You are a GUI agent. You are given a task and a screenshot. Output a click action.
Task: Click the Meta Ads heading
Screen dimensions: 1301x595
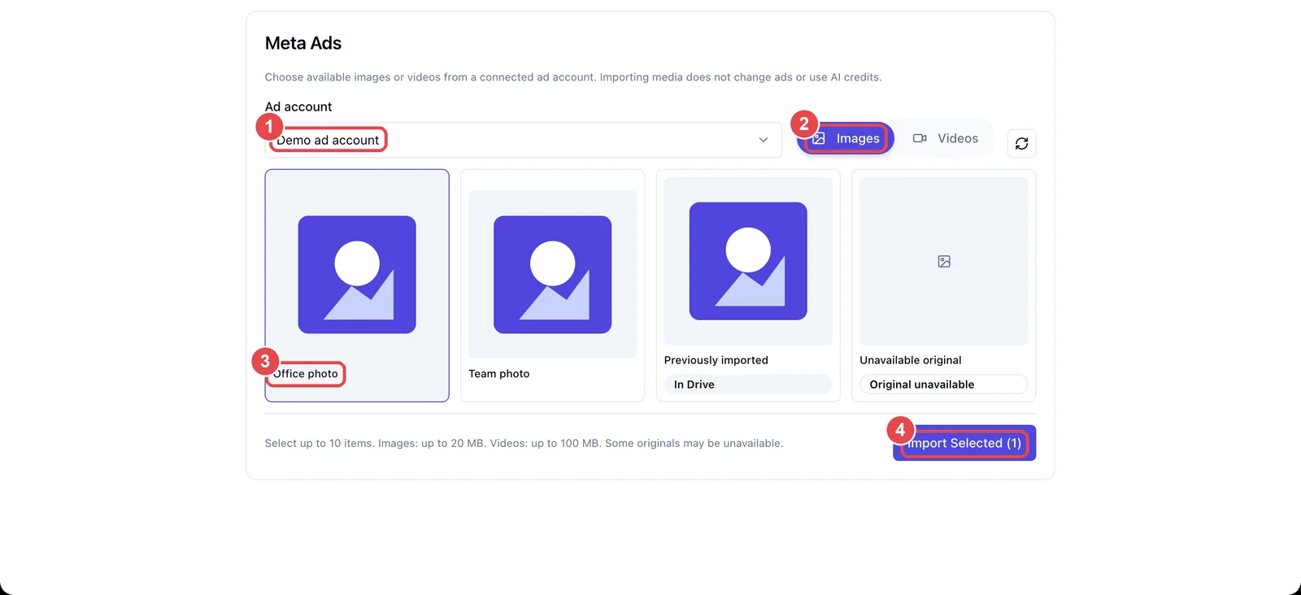[x=303, y=43]
